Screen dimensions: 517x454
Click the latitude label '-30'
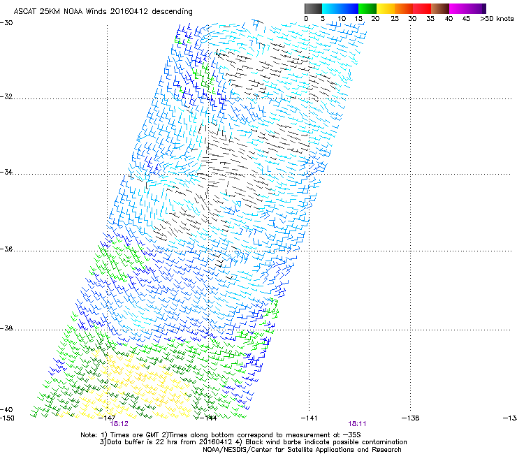[6, 23]
